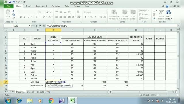Image resolution: width=184 pixels, height=104 pixels.
Task: Click the Orientation text angle icon
Action: 69,12
